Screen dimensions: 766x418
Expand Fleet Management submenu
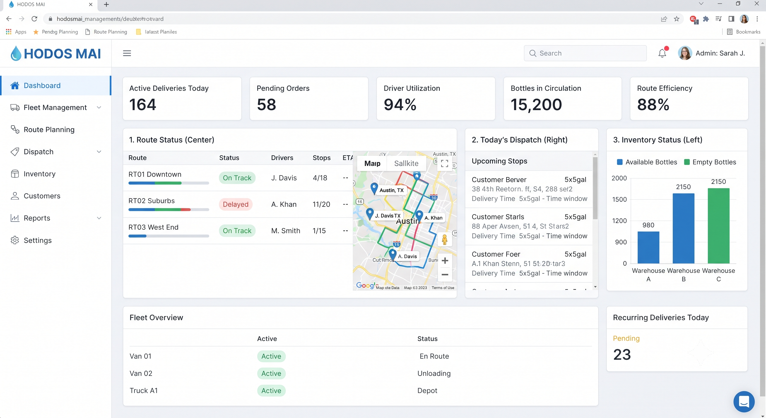[99, 107]
